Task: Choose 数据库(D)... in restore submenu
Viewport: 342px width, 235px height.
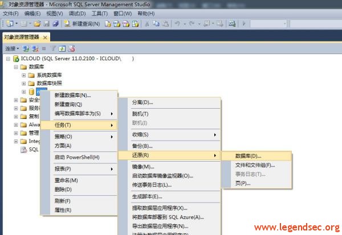Action: pos(256,156)
